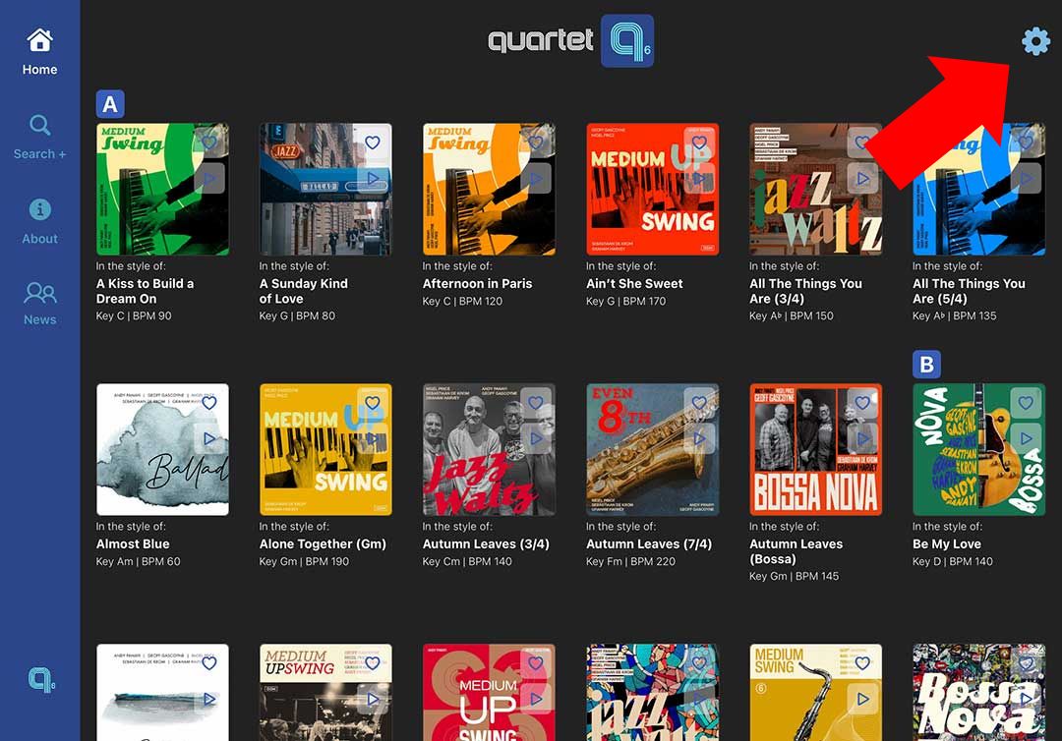Viewport: 1062px width, 741px height.
Task: Play Afternoon in Paris track
Action: (536, 179)
